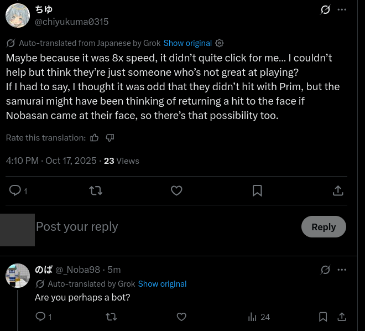
Task: Click the Grok icon on main post header
Action: tap(325, 10)
